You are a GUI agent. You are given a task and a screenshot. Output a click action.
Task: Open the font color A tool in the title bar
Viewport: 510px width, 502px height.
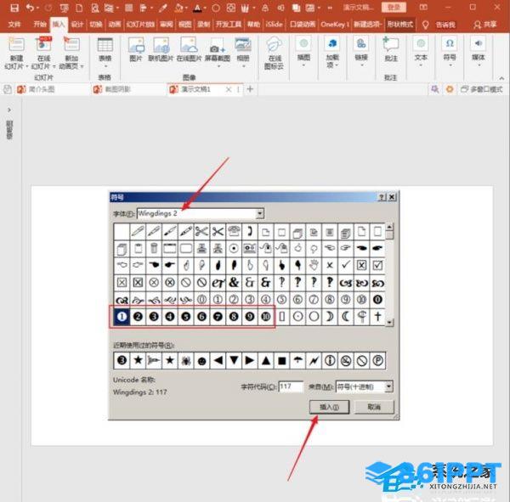click(197, 8)
